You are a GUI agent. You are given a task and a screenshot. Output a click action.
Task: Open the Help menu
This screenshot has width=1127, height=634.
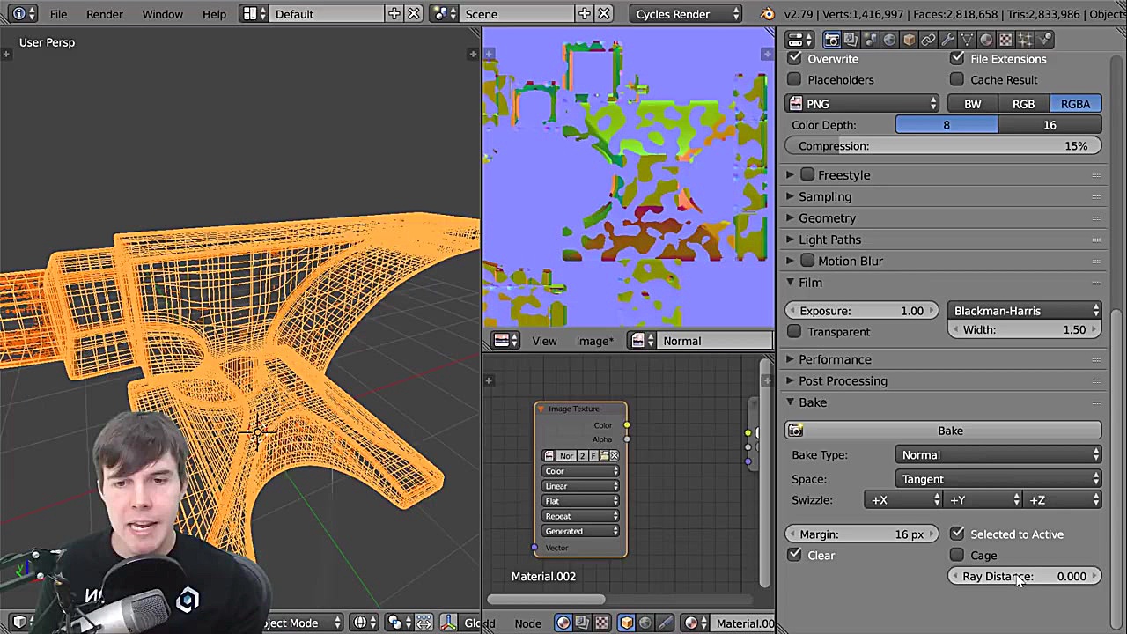(x=214, y=14)
